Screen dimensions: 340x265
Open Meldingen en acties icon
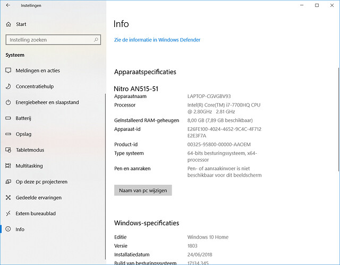8,70
